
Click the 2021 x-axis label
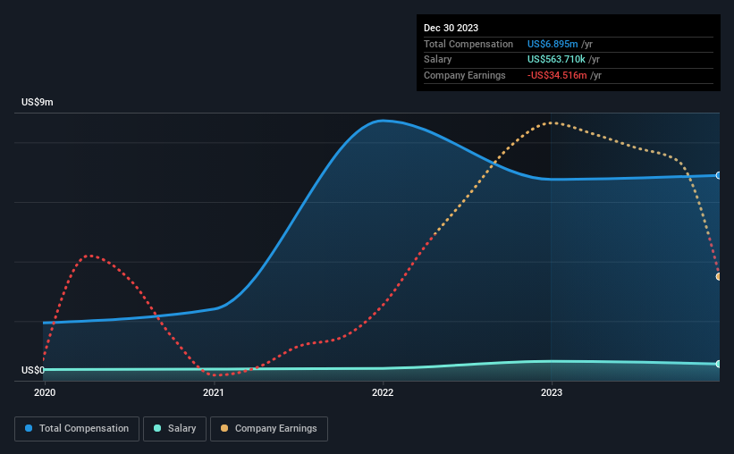[214, 392]
